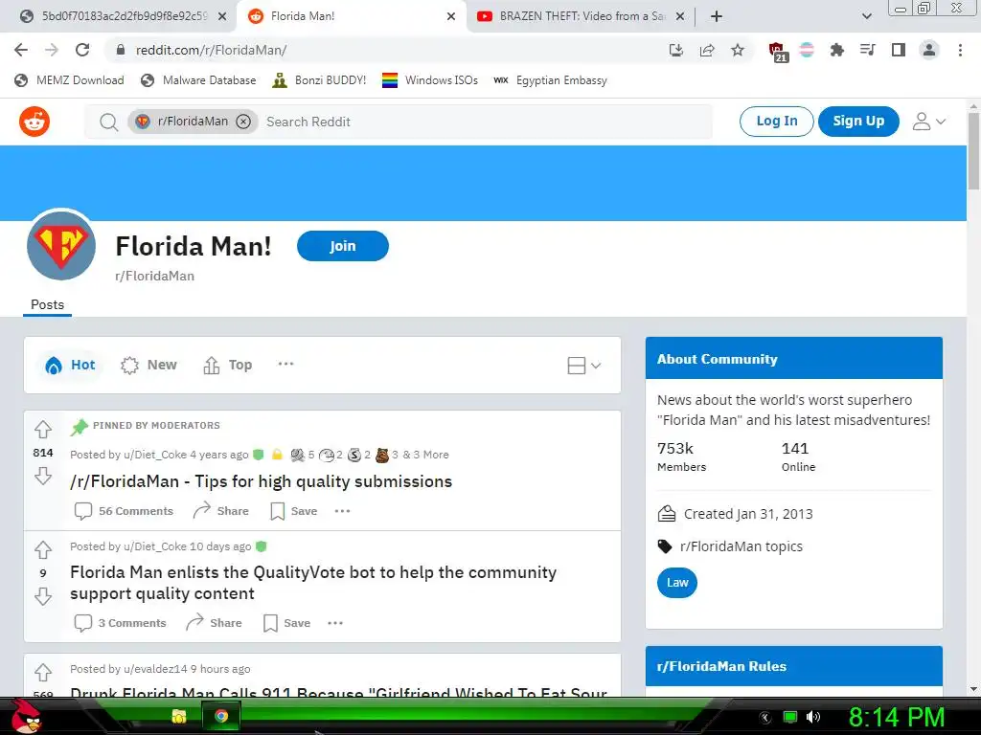Click the Chrome icon in taskbar
This screenshot has width=981, height=735.
click(x=221, y=716)
